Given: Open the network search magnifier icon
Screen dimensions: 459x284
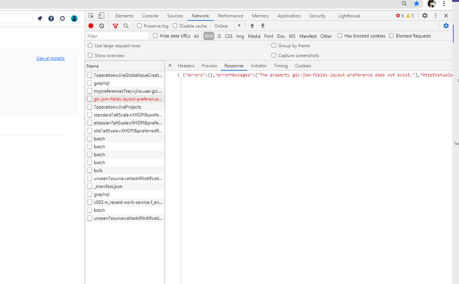Looking at the screenshot, I should pyautogui.click(x=126, y=26).
